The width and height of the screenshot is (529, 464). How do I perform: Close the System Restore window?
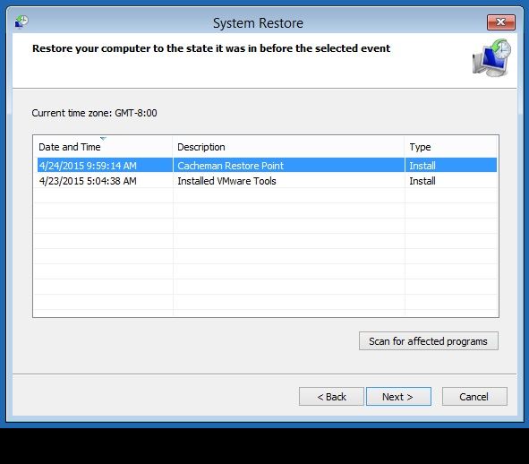pos(501,22)
